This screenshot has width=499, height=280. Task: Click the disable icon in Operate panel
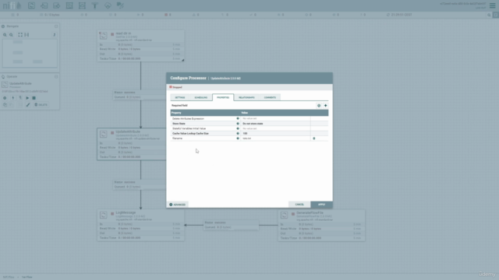tap(20, 98)
